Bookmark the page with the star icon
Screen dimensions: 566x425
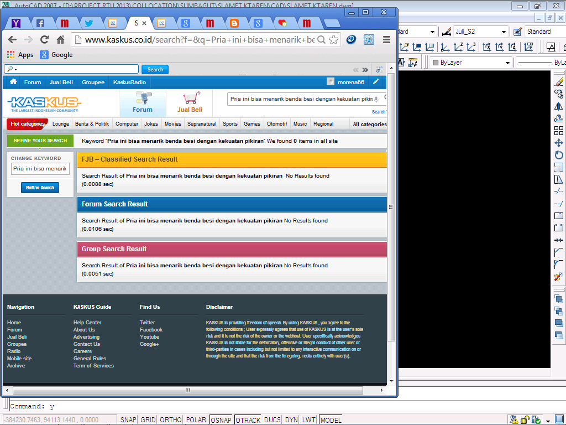click(334, 40)
